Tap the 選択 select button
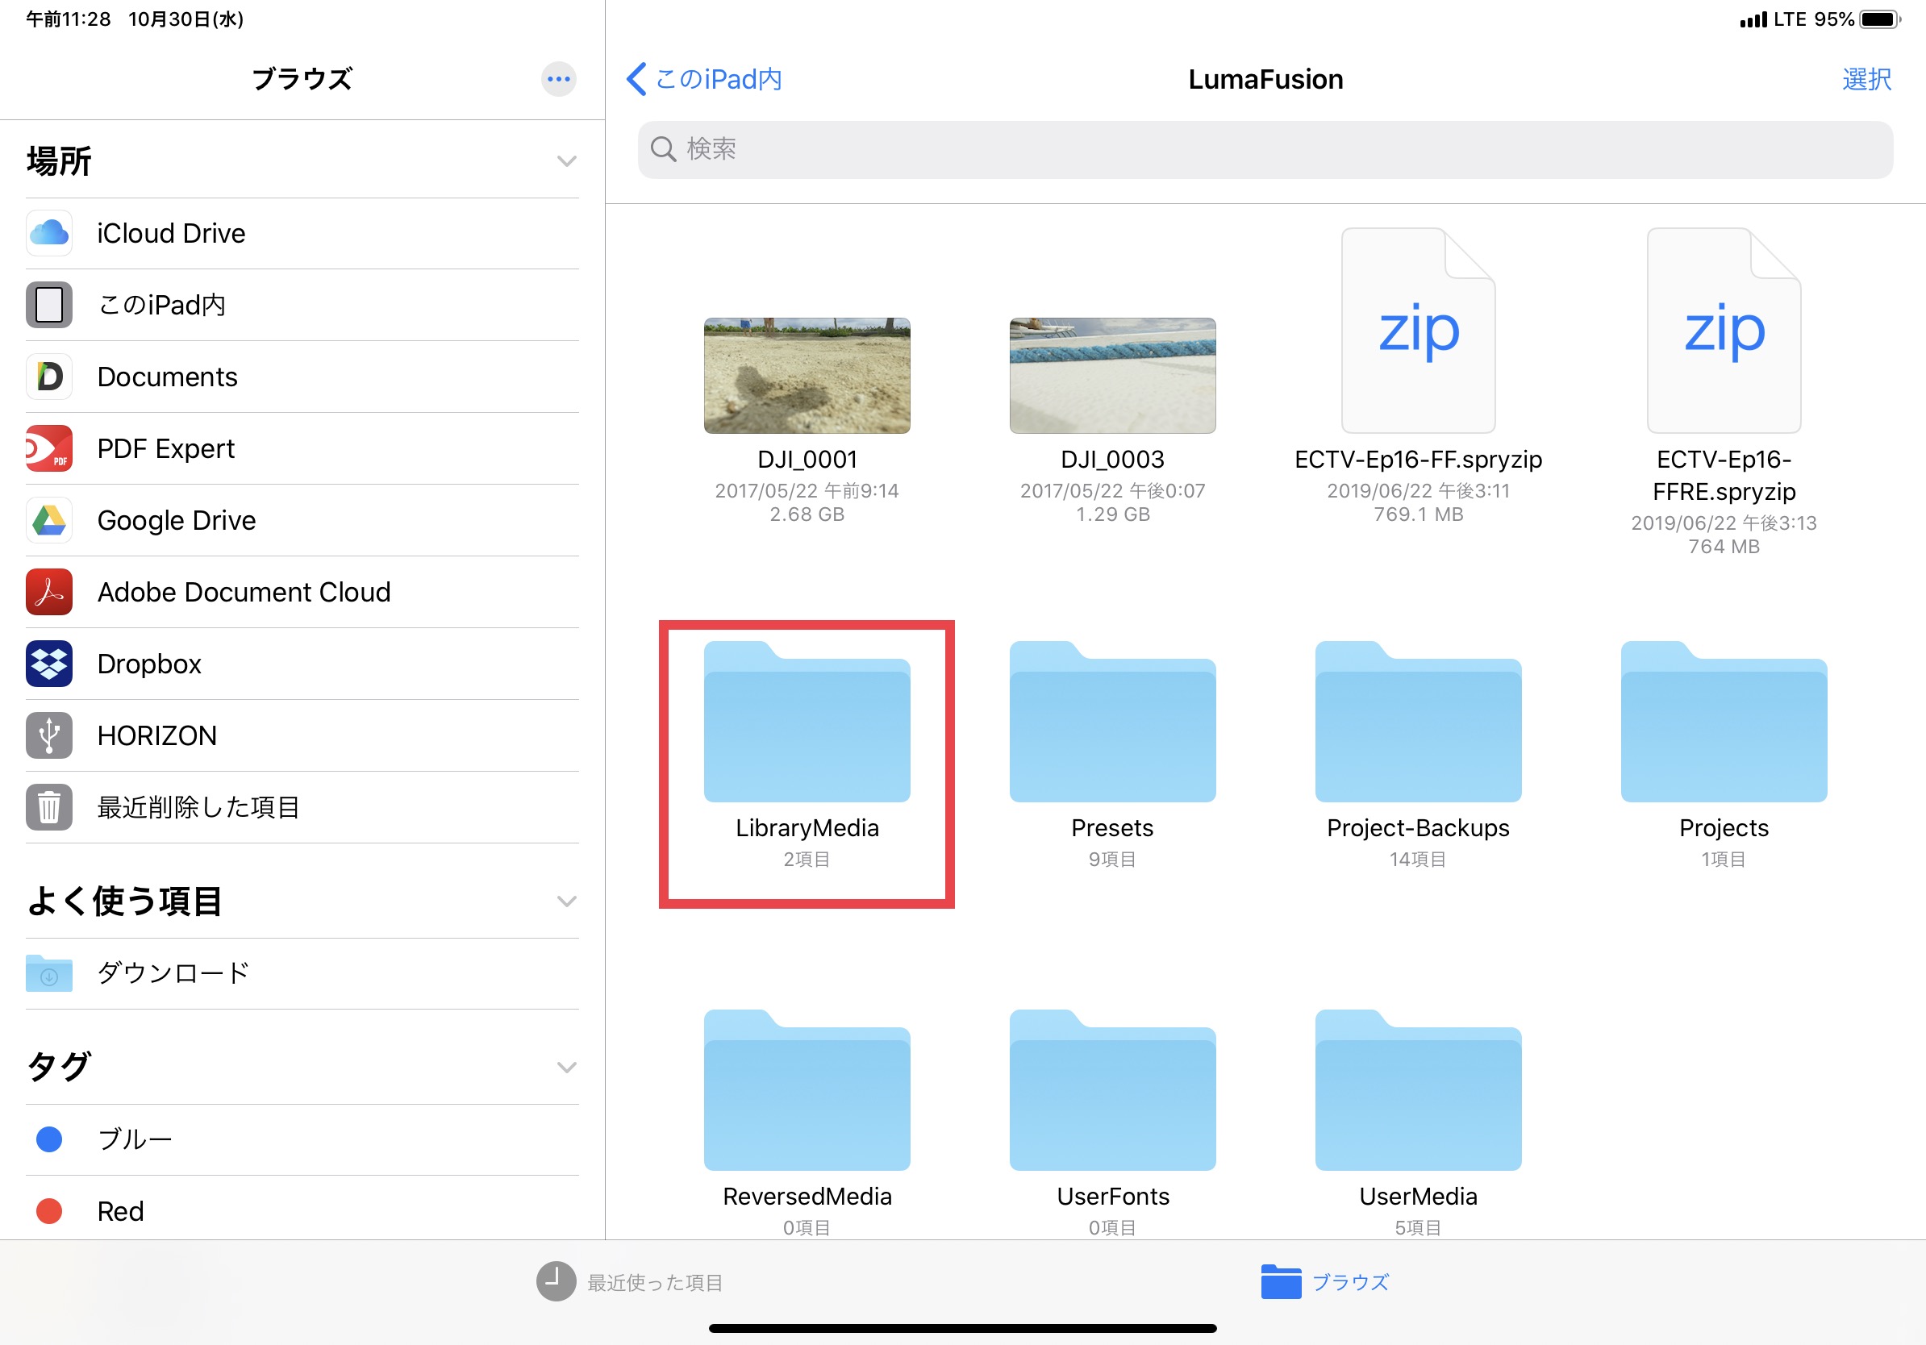 1866,79
